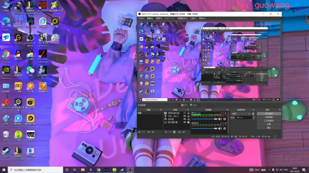Image resolution: width=309 pixels, height=173 pixels.
Task: Open the File menu in OBS
Action: click(x=141, y=18)
